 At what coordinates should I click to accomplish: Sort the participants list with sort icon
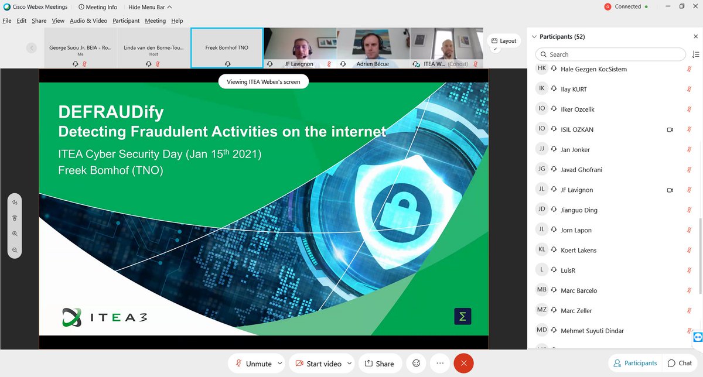point(695,54)
